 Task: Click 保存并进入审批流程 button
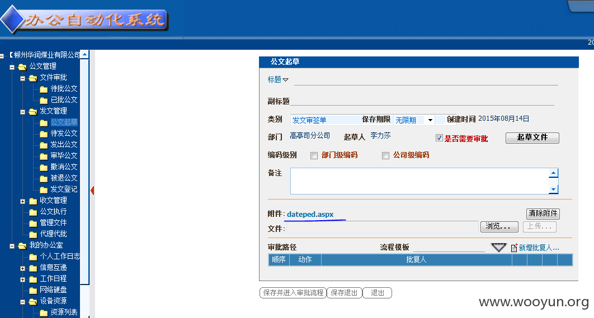pos(293,293)
